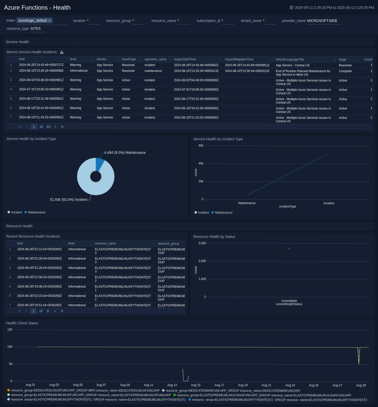This screenshot has width=378, height=407.
Task: Go to last page in service incidents table
Action: pyautogui.click(x=62, y=127)
